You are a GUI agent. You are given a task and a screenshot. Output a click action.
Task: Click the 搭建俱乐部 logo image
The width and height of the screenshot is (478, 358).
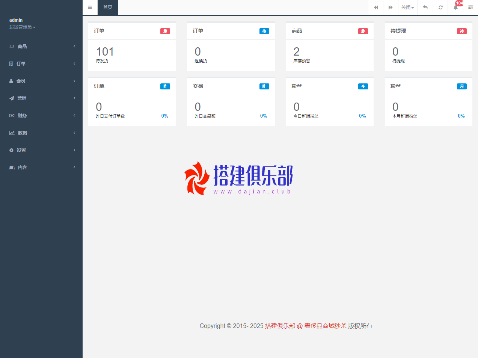[238, 178]
